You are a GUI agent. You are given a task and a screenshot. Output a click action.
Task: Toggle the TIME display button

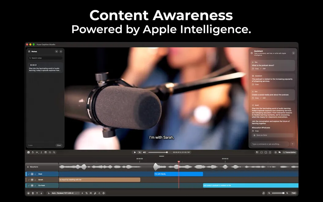pos(294,193)
